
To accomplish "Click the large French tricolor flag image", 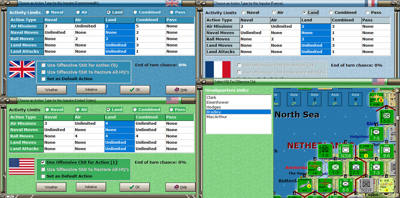I will [218, 70].
